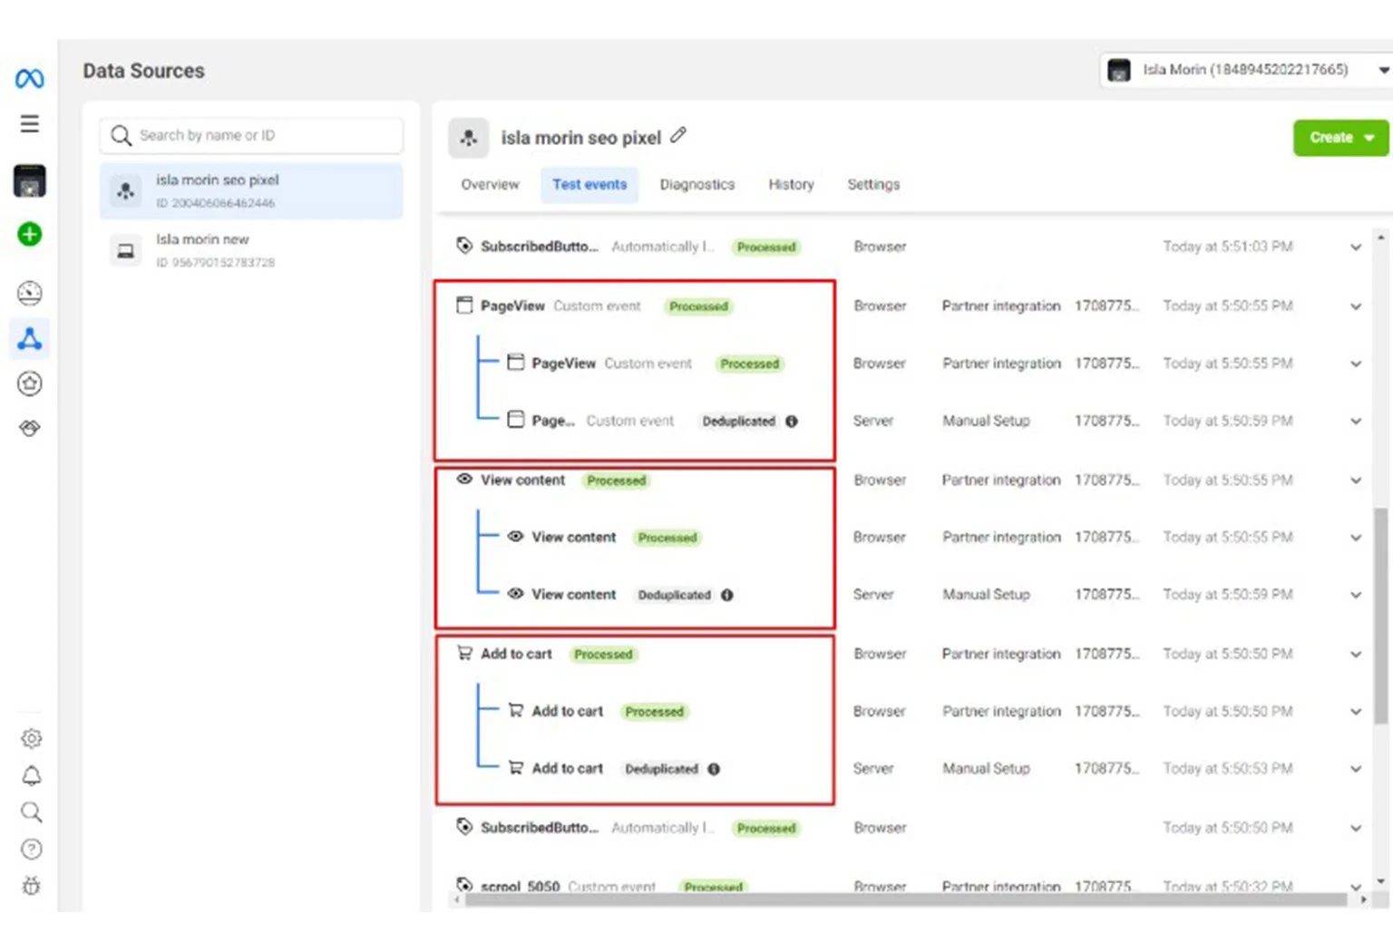Open the settings gear in sidebar
Screen dimensions: 1393x943
(x=31, y=738)
